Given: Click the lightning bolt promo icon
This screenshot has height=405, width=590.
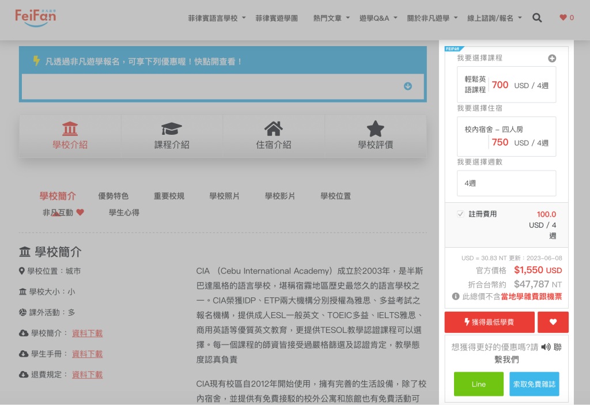Looking at the screenshot, I should (x=36, y=61).
